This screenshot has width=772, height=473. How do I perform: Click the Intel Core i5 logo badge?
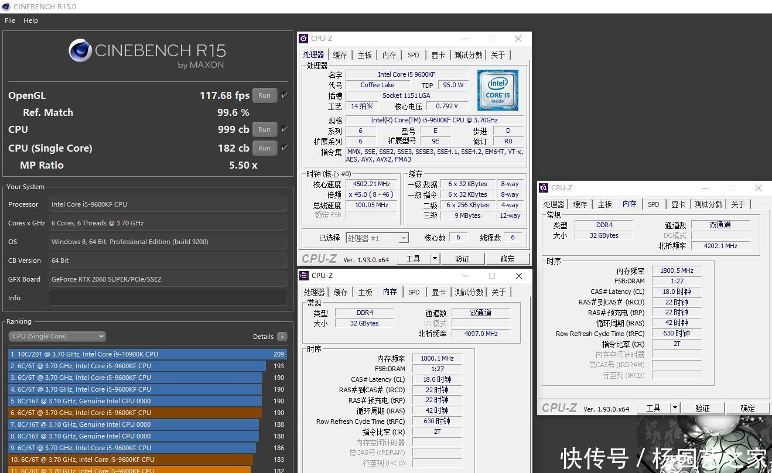pyautogui.click(x=498, y=90)
